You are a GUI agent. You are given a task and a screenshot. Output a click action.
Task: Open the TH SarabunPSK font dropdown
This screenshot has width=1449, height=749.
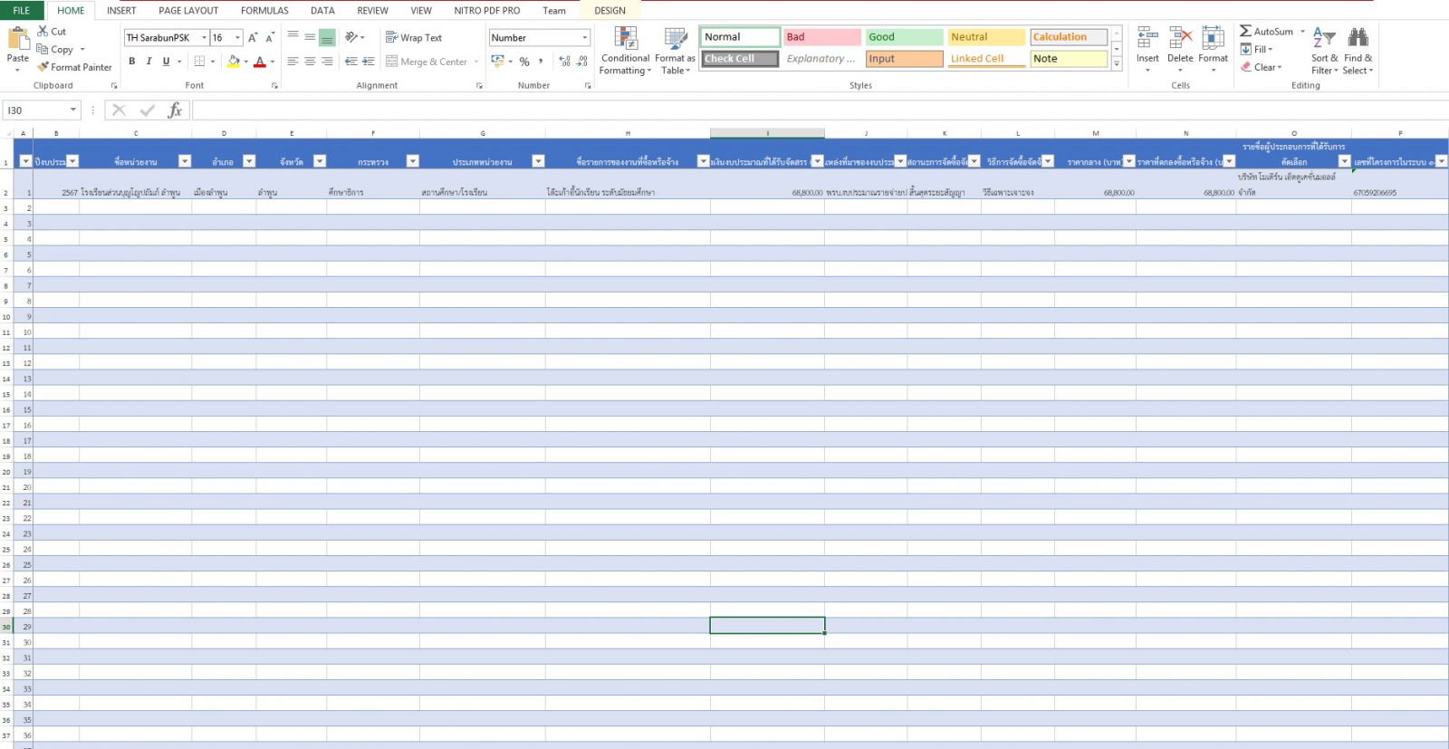pos(204,37)
